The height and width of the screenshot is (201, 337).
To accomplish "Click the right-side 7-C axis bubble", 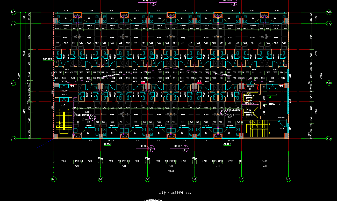I will pos(329,24).
